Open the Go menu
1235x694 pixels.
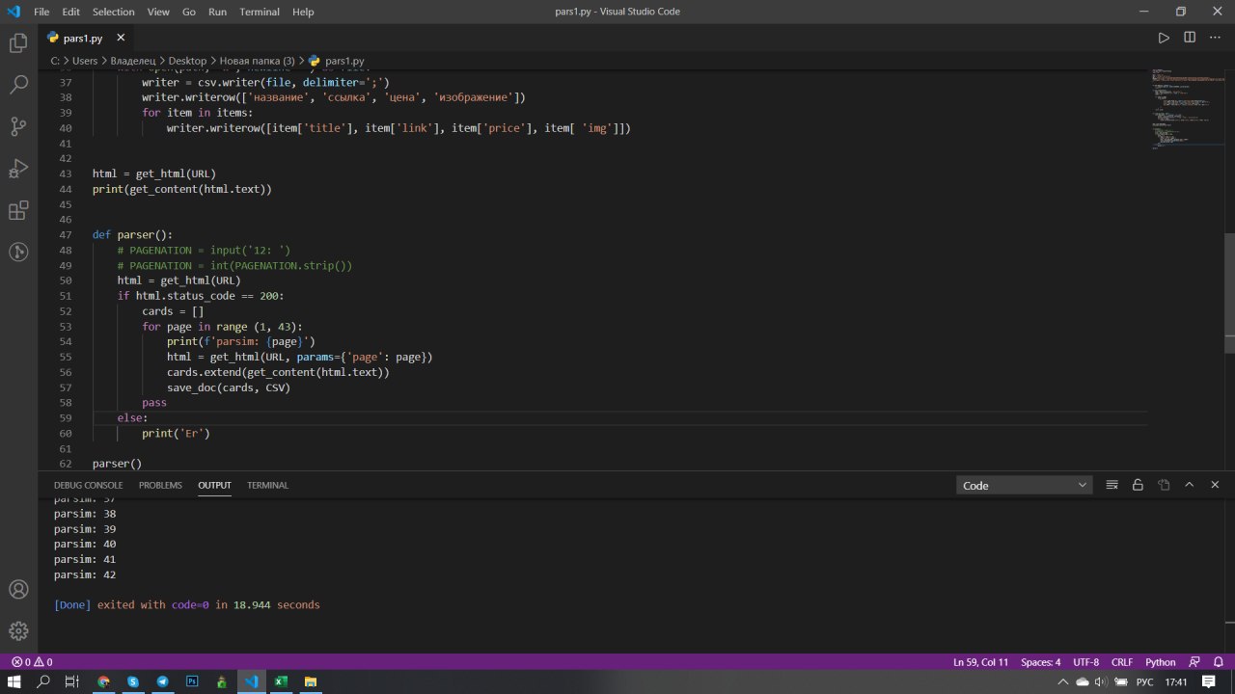click(x=189, y=12)
